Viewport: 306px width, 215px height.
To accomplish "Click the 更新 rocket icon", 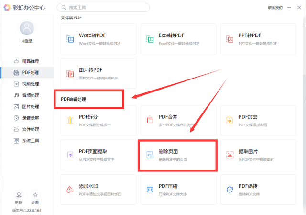I will pos(19,195).
